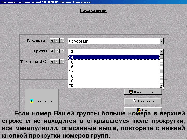This screenshot has width=187, height=140.
Task: Click the Просмотреть отчет button
Action: (x=143, y=92)
